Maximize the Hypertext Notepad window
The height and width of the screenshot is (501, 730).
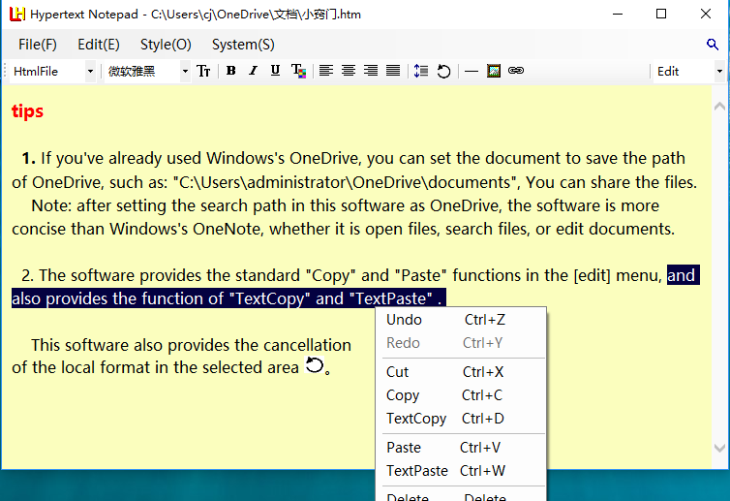pos(661,14)
